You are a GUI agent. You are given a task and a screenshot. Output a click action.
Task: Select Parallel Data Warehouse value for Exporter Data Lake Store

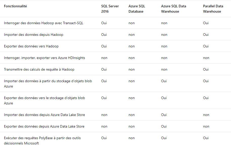tap(206, 127)
